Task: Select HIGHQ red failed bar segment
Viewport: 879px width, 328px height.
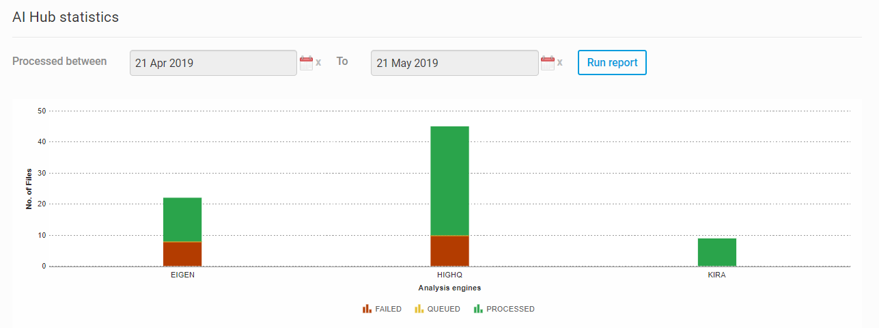Action: [449, 251]
